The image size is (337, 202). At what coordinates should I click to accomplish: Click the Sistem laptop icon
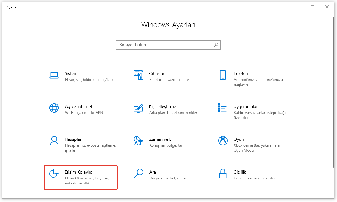[x=54, y=75]
